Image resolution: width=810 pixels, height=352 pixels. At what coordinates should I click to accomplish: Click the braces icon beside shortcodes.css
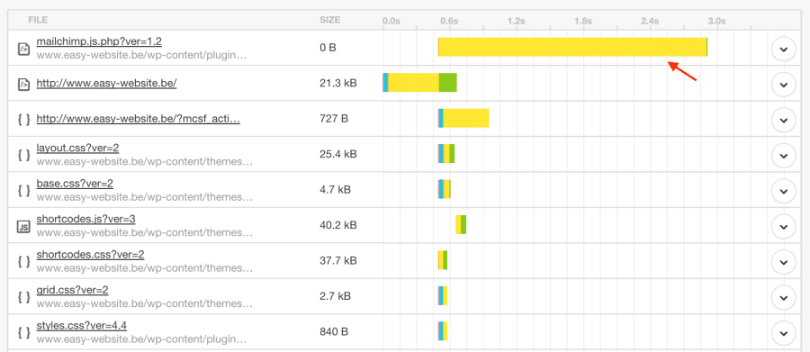click(23, 262)
